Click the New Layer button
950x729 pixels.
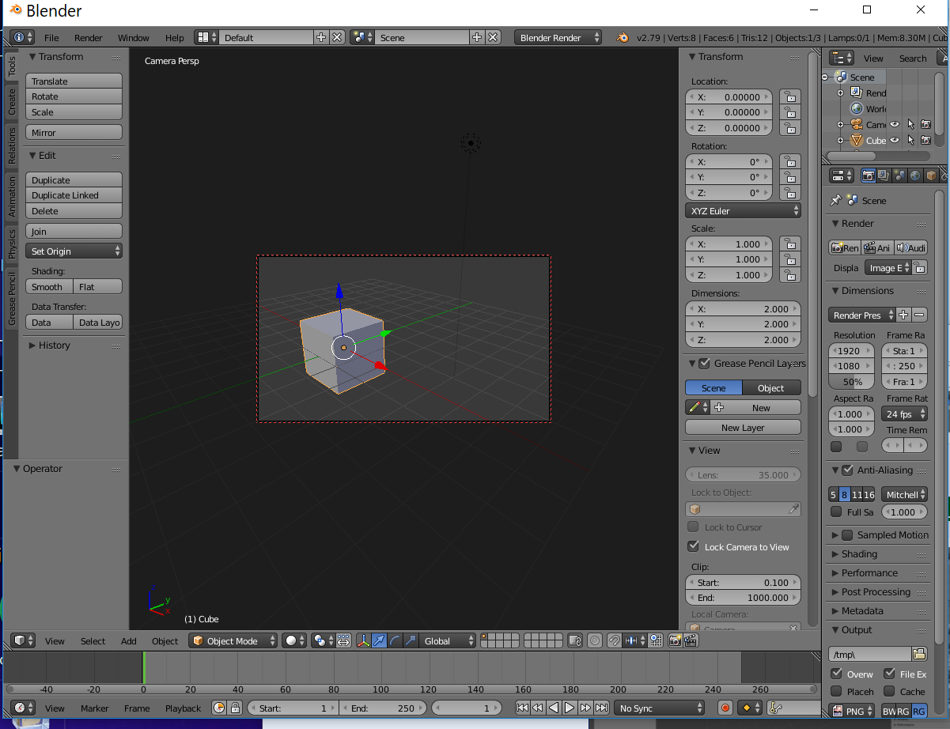743,427
